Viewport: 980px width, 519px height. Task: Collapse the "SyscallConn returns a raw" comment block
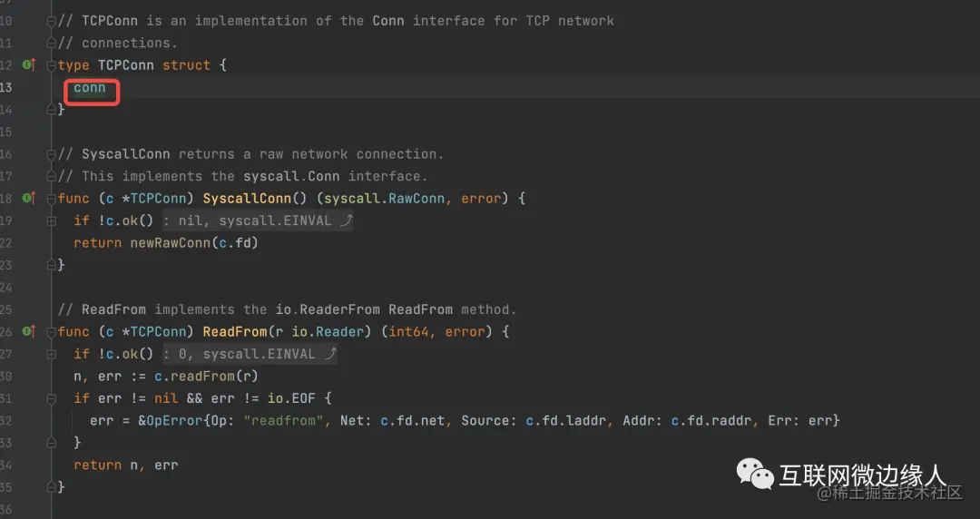tap(51, 154)
